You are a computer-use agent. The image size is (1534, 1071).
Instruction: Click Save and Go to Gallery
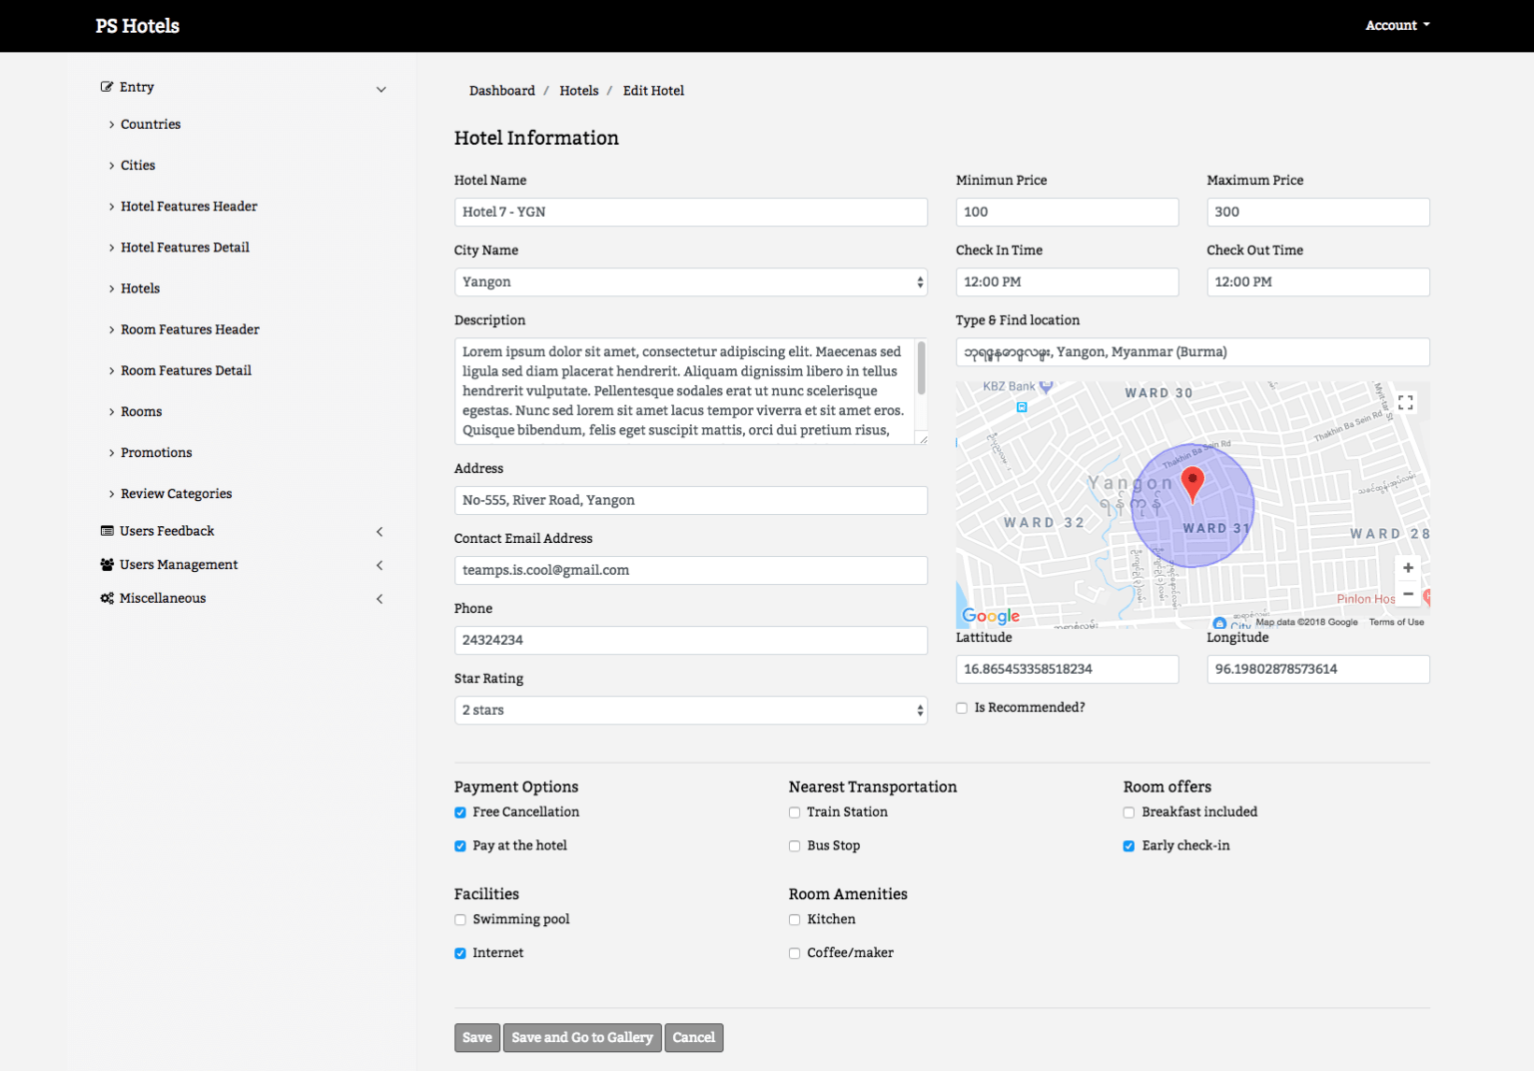(582, 1037)
